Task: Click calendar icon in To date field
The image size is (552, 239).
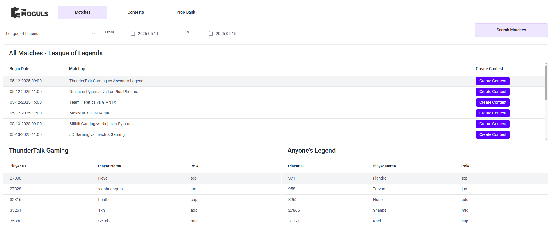Action: tap(211, 34)
